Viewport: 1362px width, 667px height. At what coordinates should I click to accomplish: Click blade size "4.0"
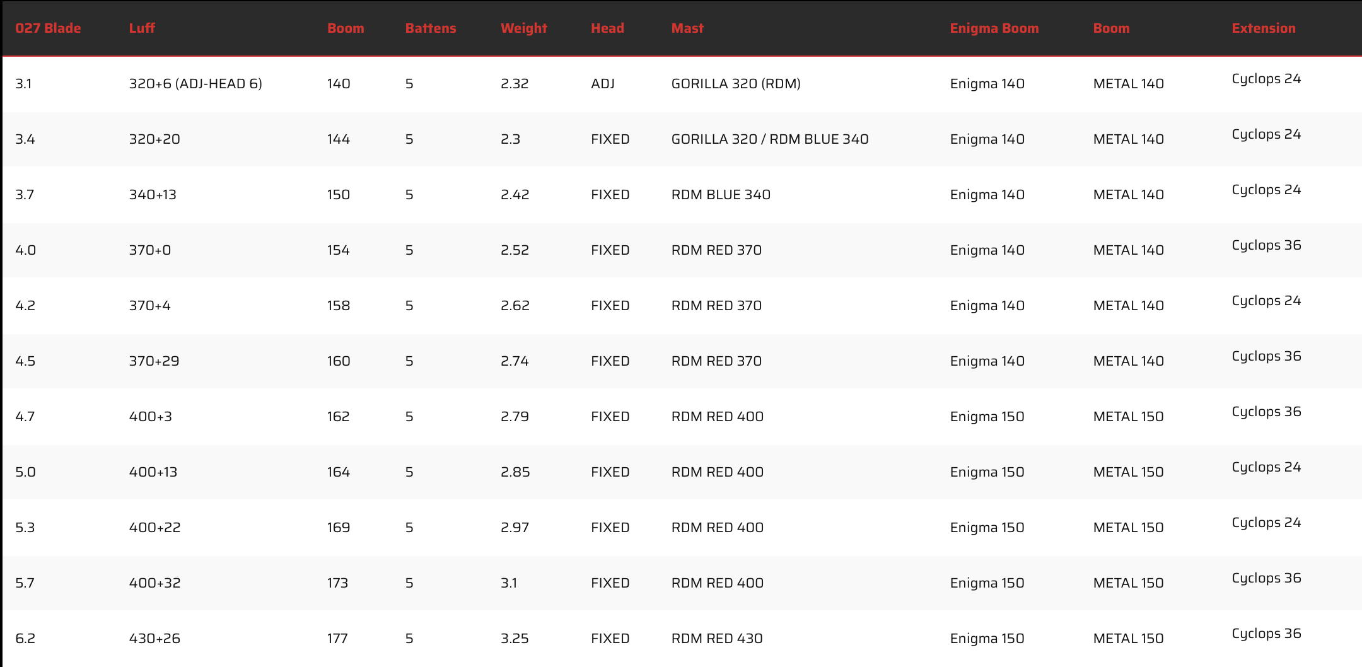point(25,250)
